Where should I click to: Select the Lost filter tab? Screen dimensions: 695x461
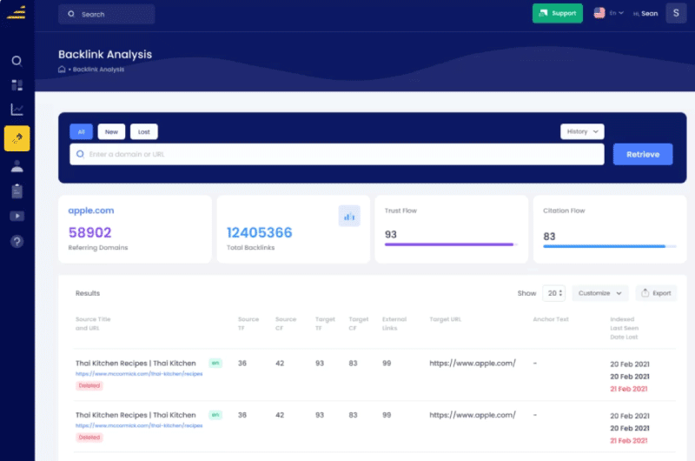tap(143, 132)
